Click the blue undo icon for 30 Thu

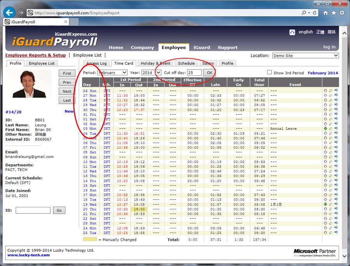coord(336,110)
